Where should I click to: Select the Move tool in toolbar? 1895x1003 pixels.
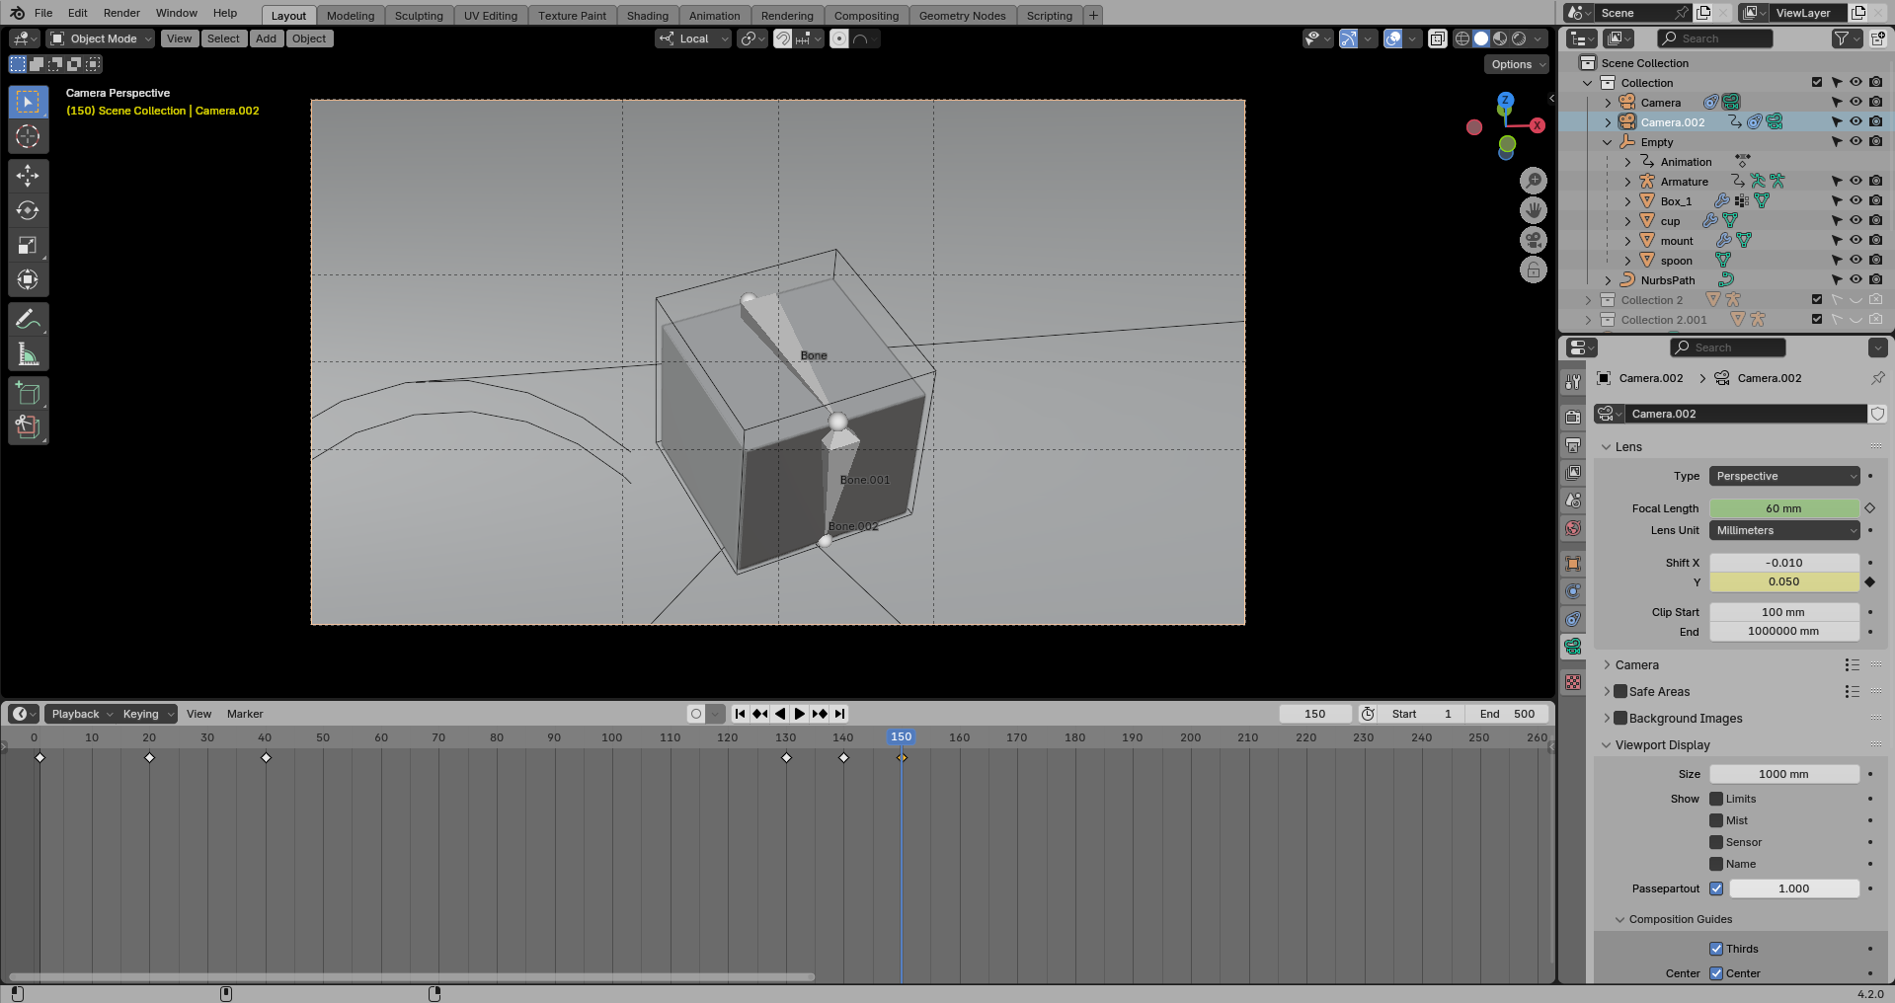coord(28,176)
